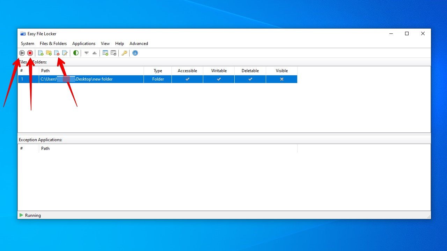Click the Edit item pencil icon
Viewport: 447px width, 251px height.
(65, 53)
